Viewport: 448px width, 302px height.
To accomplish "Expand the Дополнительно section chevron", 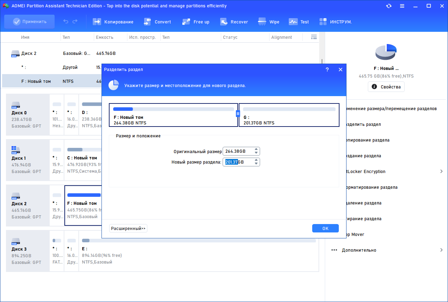I will (441, 250).
